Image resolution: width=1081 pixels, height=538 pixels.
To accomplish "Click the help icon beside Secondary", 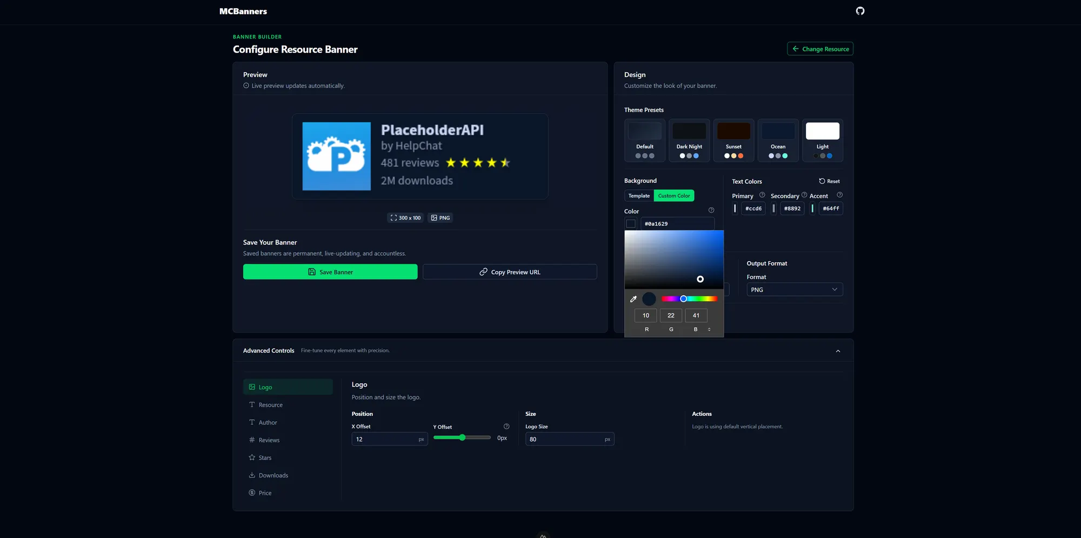I will [x=804, y=195].
